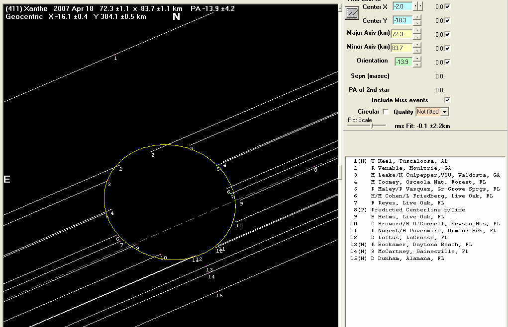The height and width of the screenshot is (327, 508).
Task: Toggle the Minor Axis fit checkbox
Action: click(x=447, y=48)
